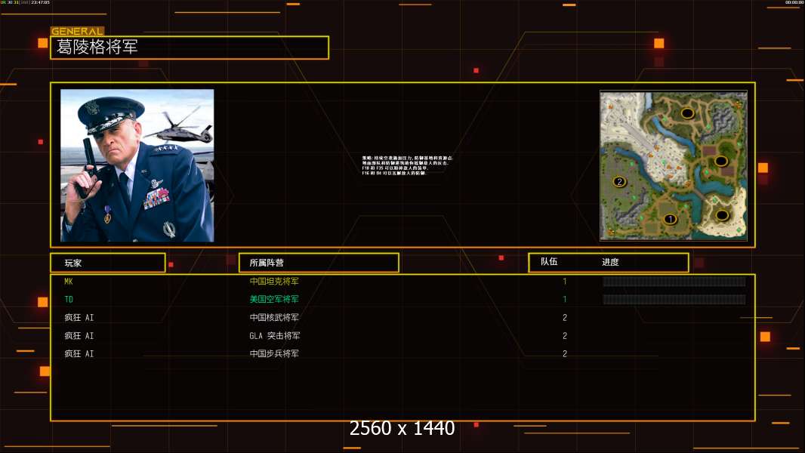Click the 00:00:00 timer at top right
805x453 pixels.
tap(794, 2)
